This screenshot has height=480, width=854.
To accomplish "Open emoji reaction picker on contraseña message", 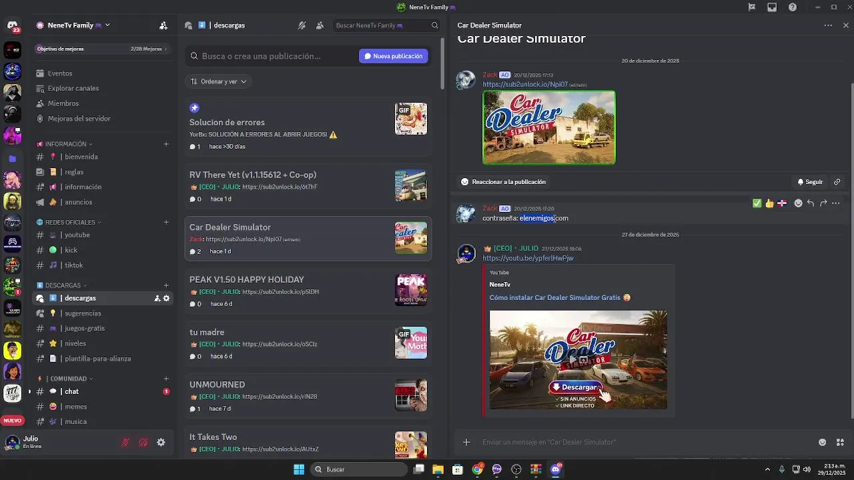I will pos(798,203).
